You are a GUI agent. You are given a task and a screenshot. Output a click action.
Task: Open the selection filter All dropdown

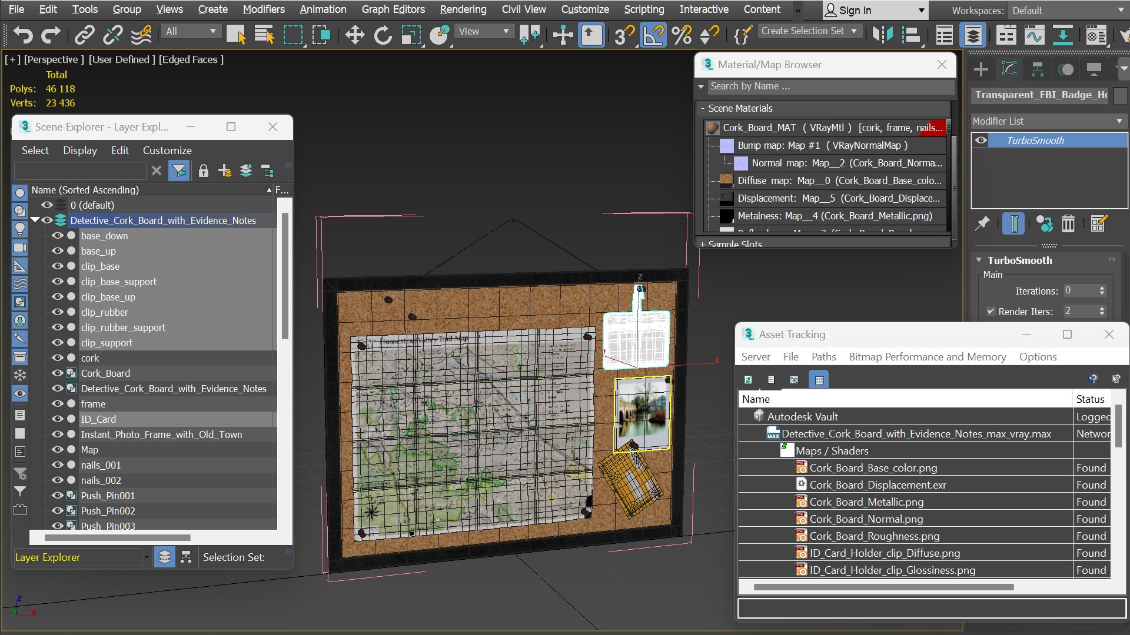191,32
